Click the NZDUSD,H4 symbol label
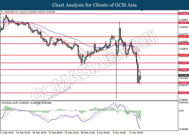189x135 pixels. pyautogui.click(x=10, y=12)
